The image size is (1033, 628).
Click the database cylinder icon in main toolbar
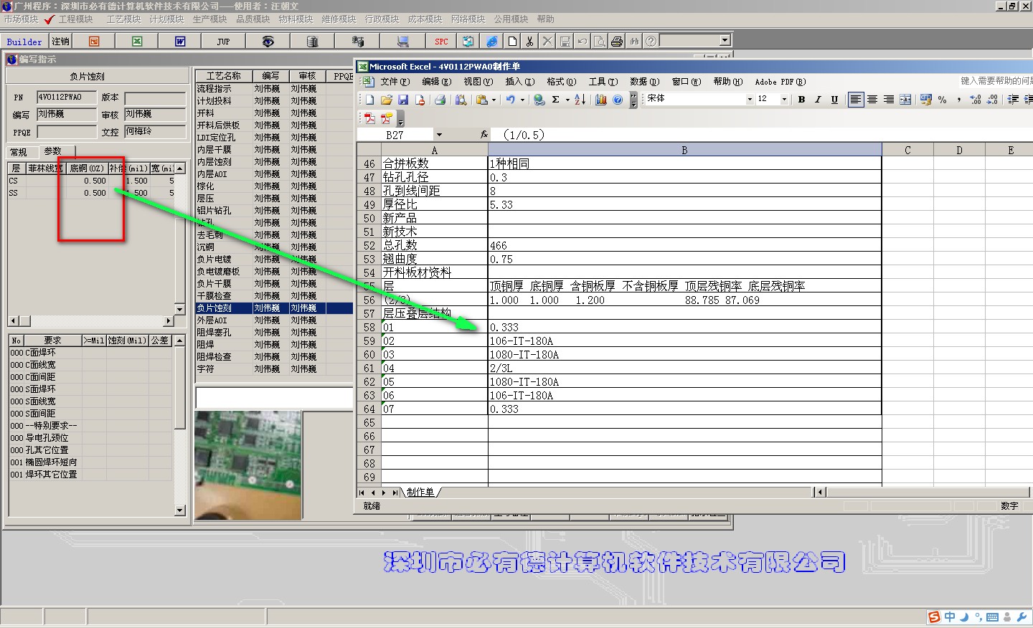pyautogui.click(x=312, y=42)
